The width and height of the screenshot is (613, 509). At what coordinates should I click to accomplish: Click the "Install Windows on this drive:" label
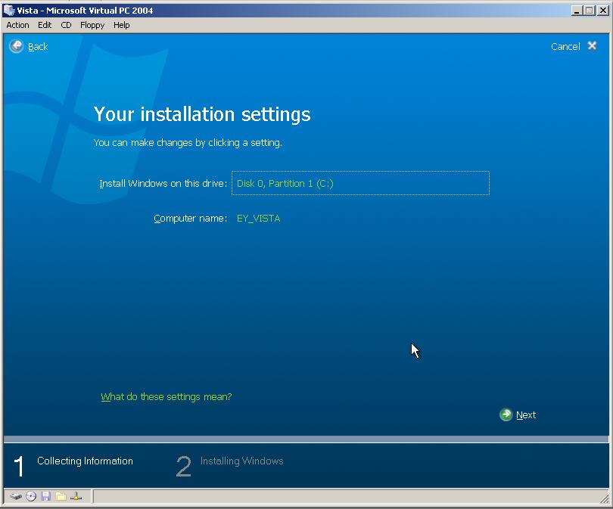[x=163, y=184]
